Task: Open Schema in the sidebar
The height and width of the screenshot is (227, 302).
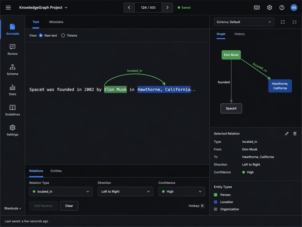Action: [12, 70]
